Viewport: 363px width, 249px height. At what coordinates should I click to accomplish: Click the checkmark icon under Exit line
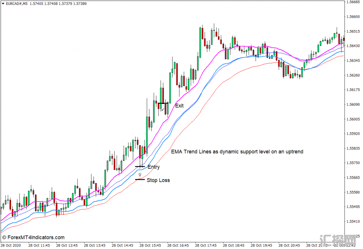[x=162, y=110]
